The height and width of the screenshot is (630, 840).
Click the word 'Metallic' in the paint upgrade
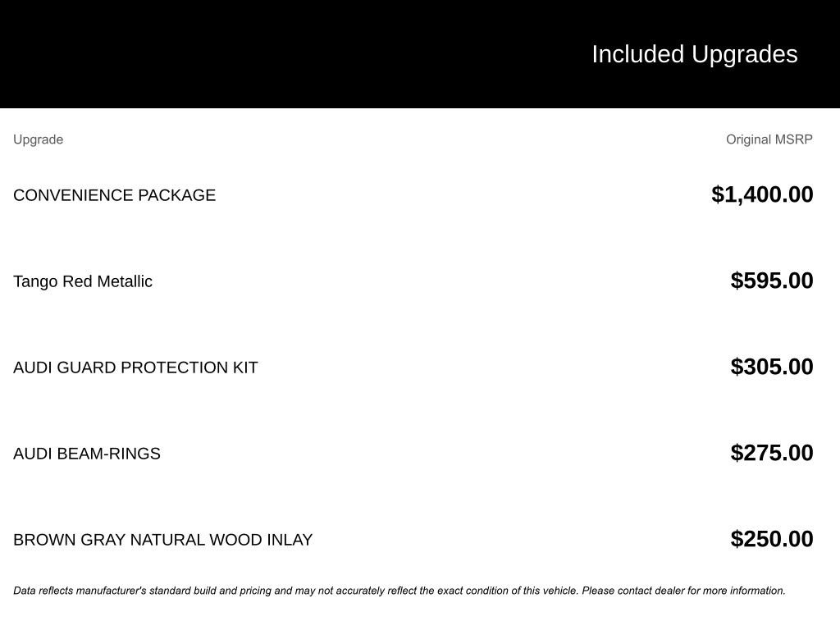[125, 281]
